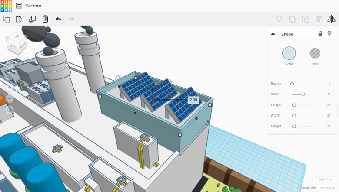Viewport: 339px width, 192px height.
Task: Redo the last action
Action: [x=71, y=19]
